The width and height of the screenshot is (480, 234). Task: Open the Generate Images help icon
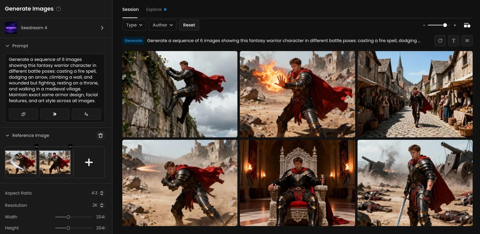58,9
